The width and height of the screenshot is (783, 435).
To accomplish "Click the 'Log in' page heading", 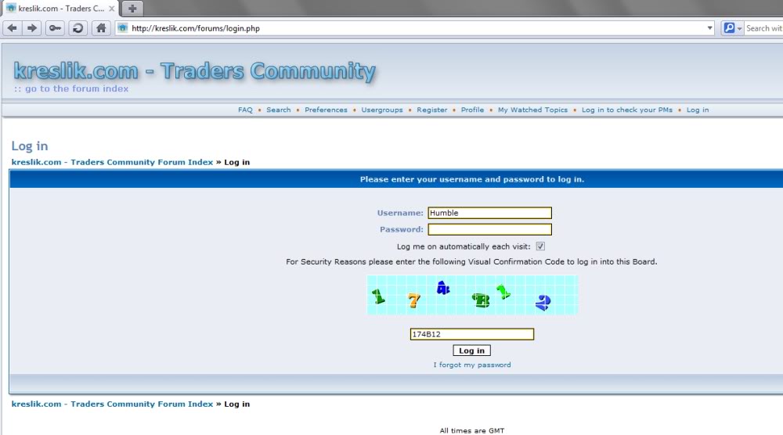I will [30, 146].
